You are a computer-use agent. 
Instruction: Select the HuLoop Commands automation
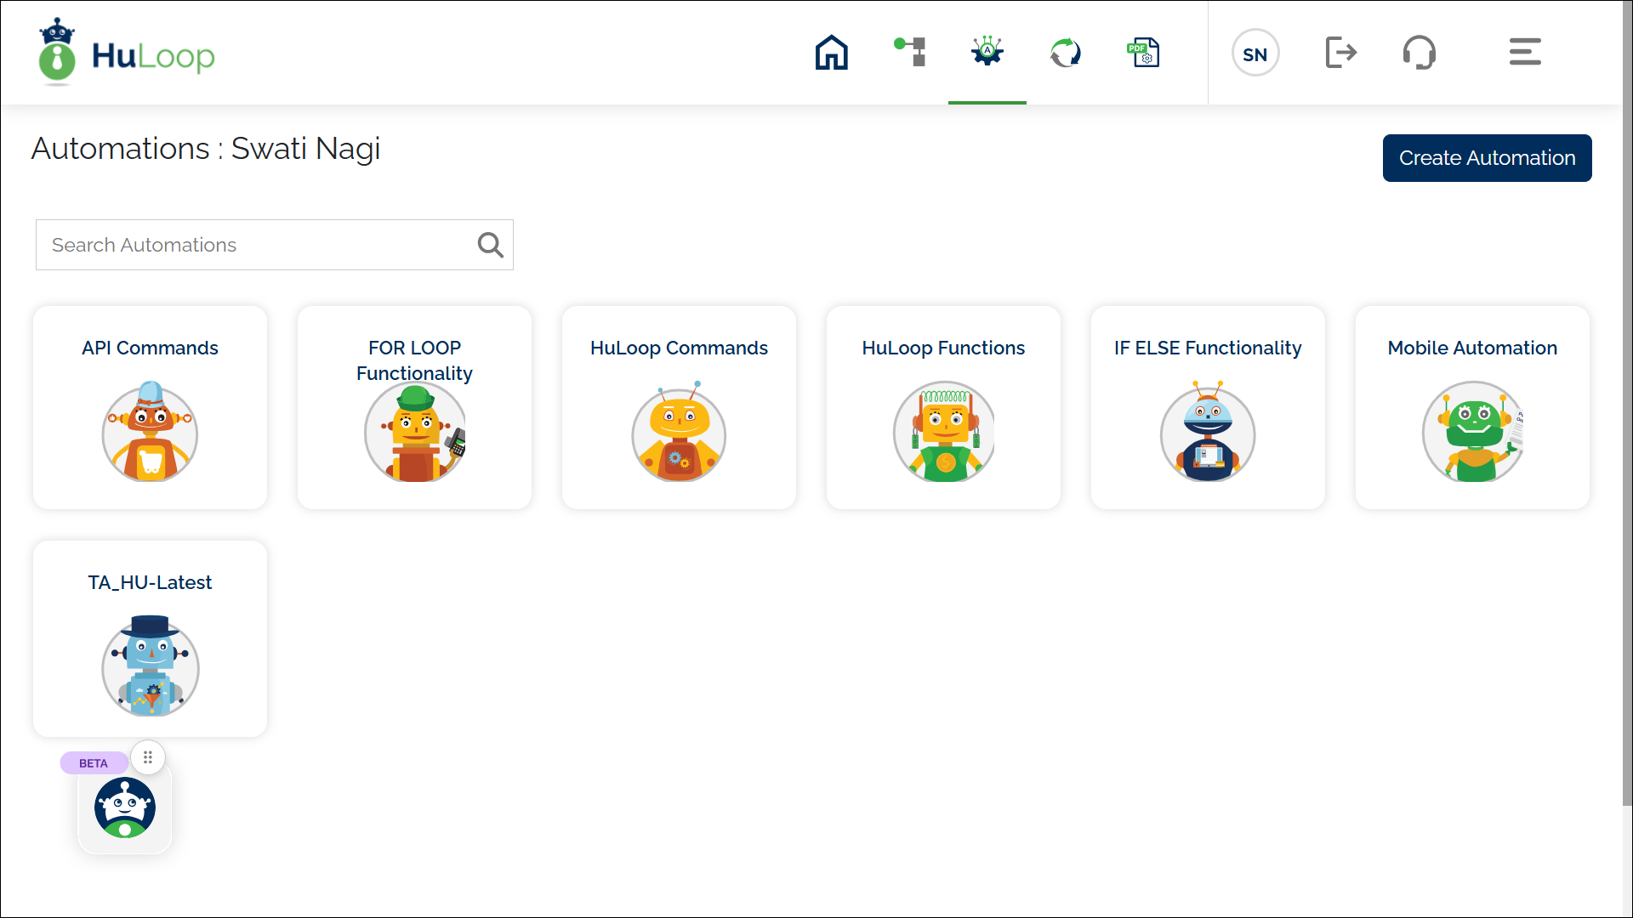tap(679, 407)
